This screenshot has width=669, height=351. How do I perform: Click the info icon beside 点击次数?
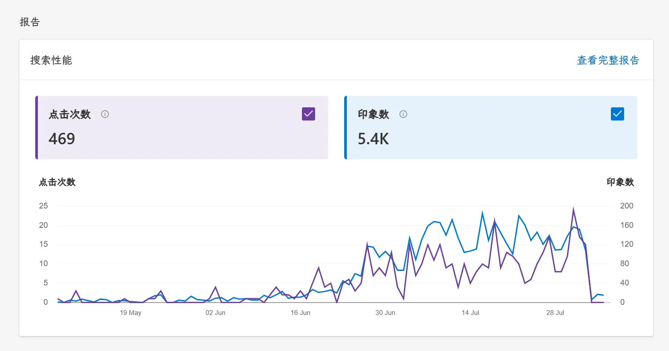(x=105, y=114)
